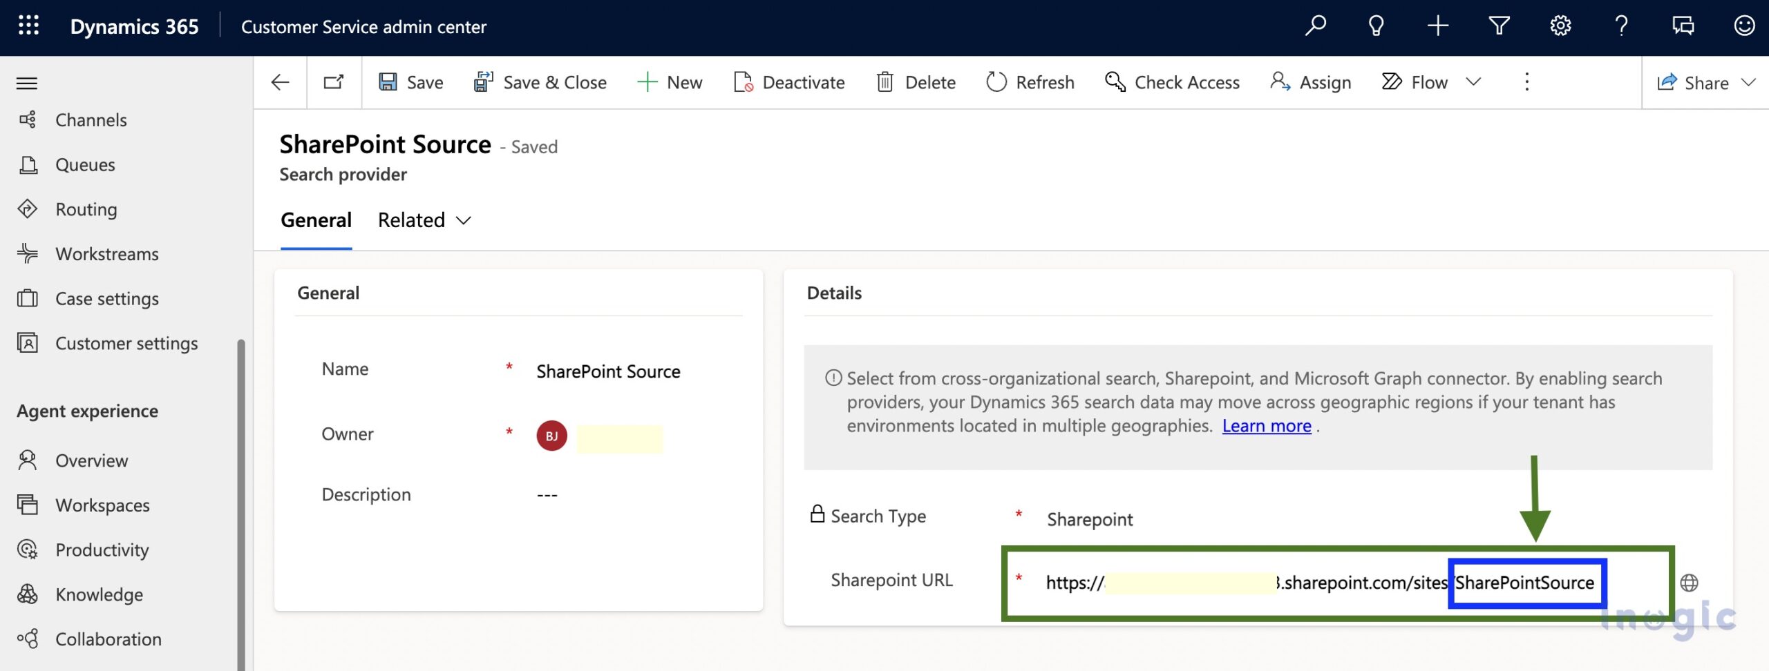Switch to the General tab
1769x671 pixels.
(x=316, y=220)
